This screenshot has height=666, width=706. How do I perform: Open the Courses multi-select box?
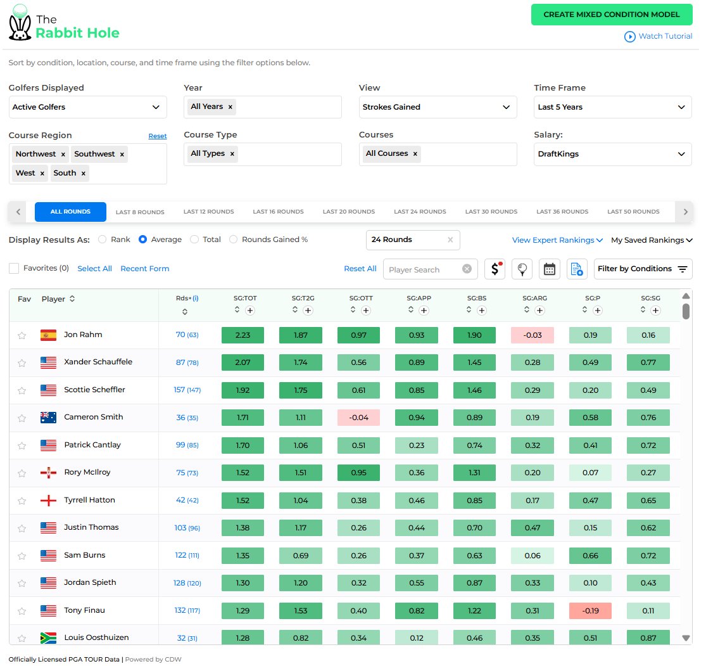438,154
